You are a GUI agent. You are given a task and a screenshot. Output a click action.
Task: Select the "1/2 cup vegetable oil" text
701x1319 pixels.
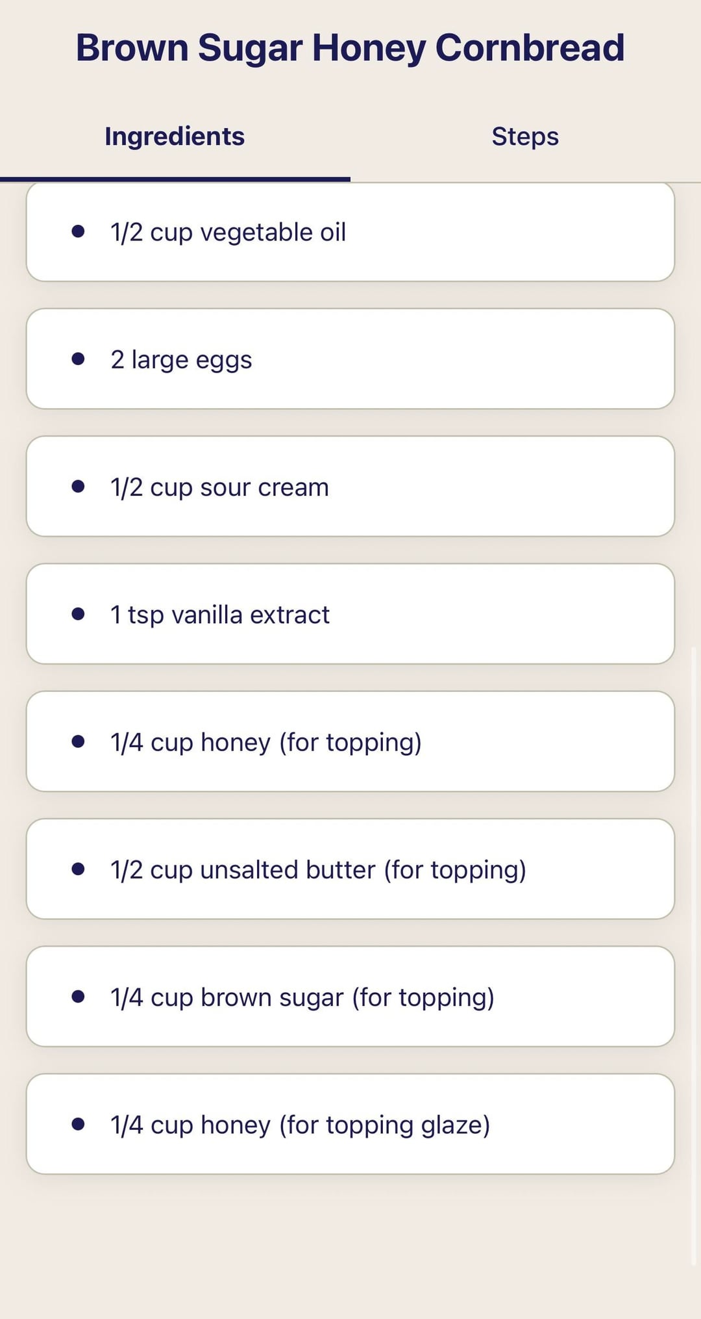point(228,232)
